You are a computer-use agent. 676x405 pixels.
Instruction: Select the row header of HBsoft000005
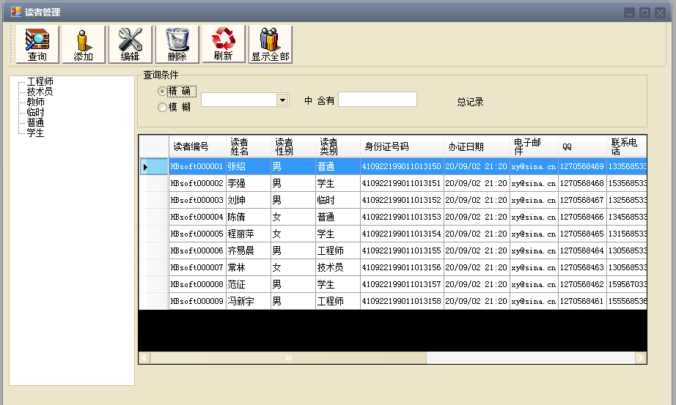tap(153, 234)
